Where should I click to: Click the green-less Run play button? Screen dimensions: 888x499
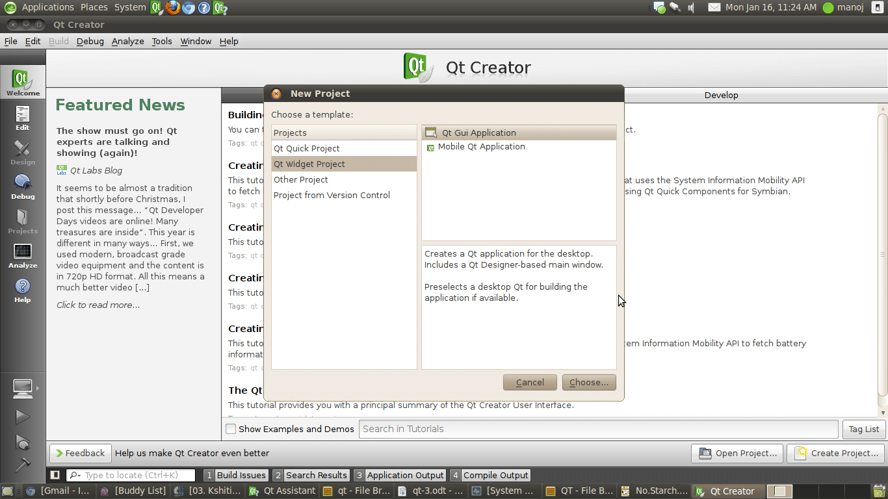point(23,416)
